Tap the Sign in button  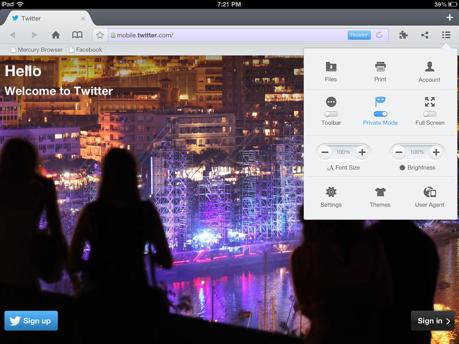pyautogui.click(x=433, y=321)
